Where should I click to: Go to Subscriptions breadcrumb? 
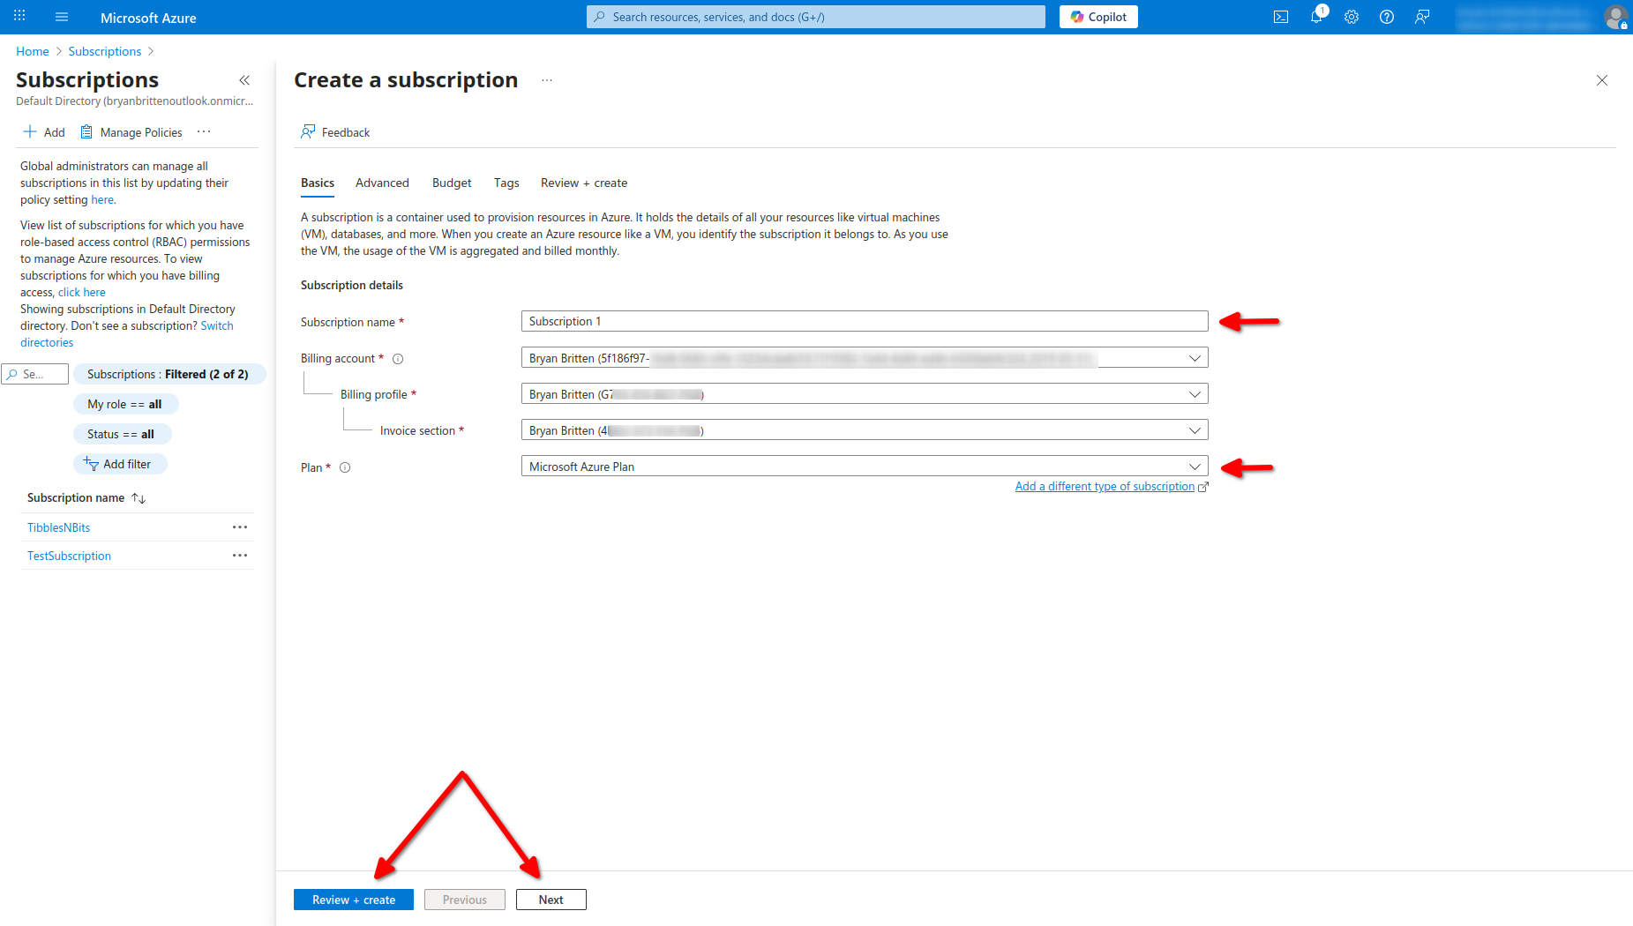pyautogui.click(x=105, y=51)
